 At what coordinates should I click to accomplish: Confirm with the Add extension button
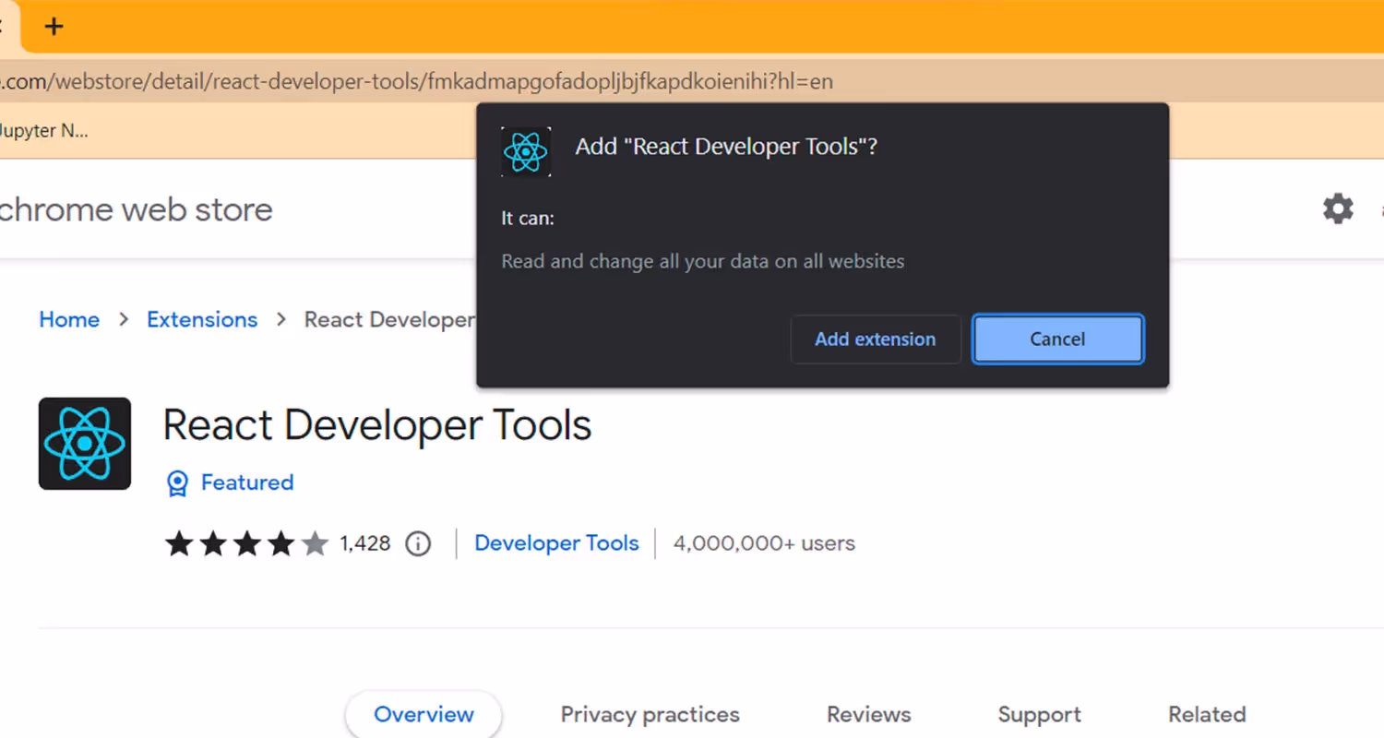876,339
